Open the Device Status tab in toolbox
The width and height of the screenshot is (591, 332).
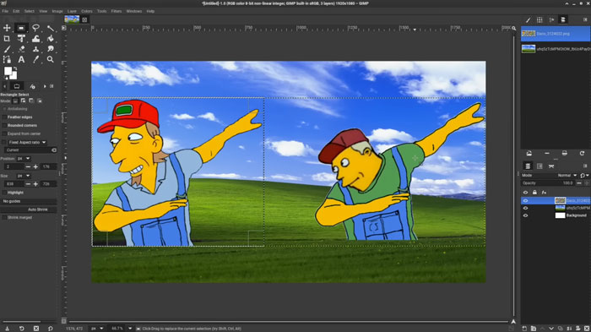pos(32,86)
